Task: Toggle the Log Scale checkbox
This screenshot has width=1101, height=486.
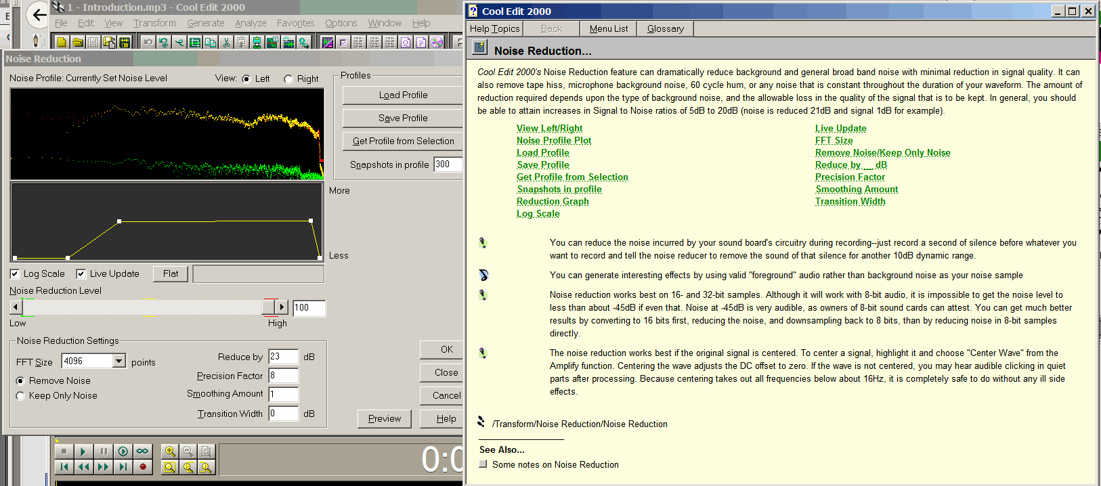Action: click(14, 273)
